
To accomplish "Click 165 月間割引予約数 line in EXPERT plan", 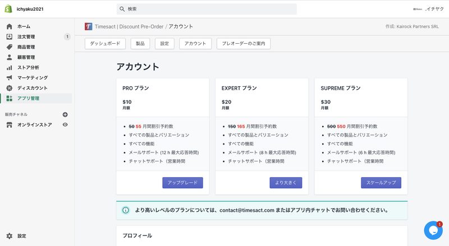I will coord(252,127).
